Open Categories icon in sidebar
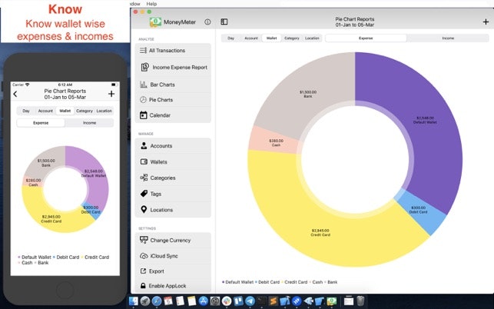494x309 pixels. (144, 178)
